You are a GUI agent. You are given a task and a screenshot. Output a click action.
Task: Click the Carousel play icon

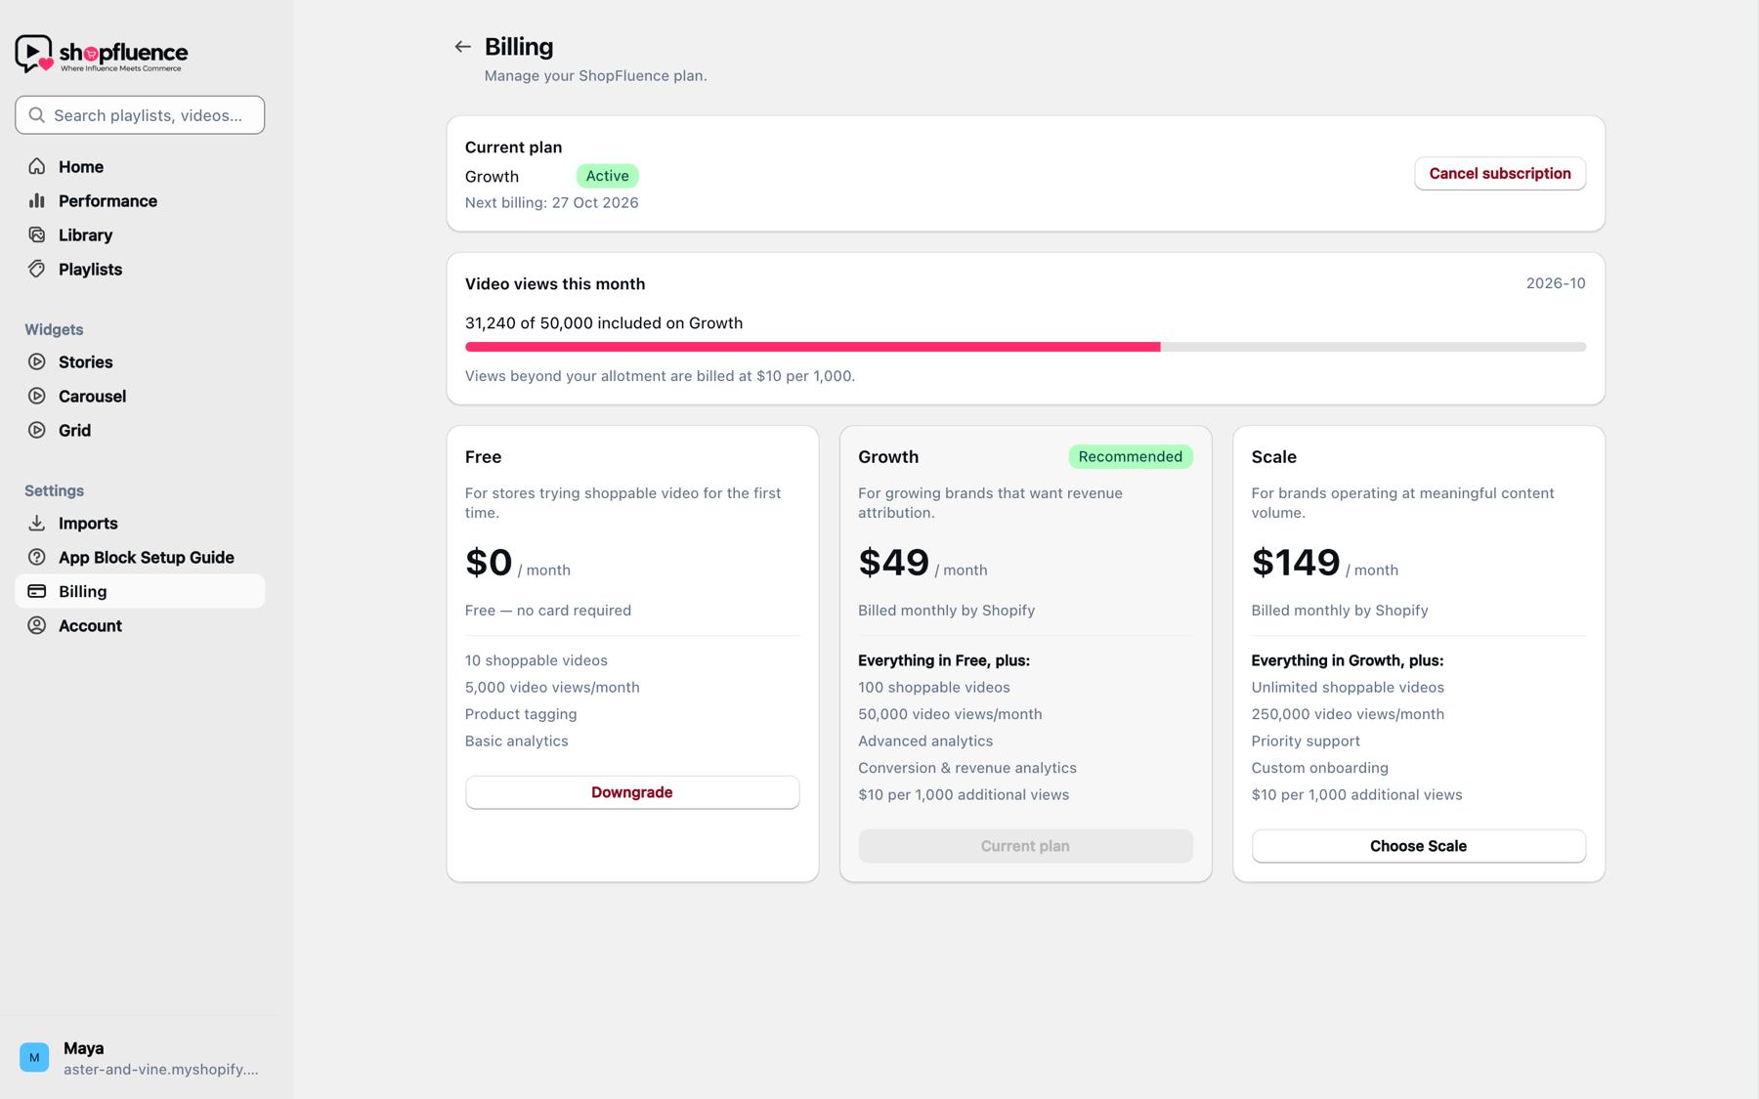tap(37, 396)
